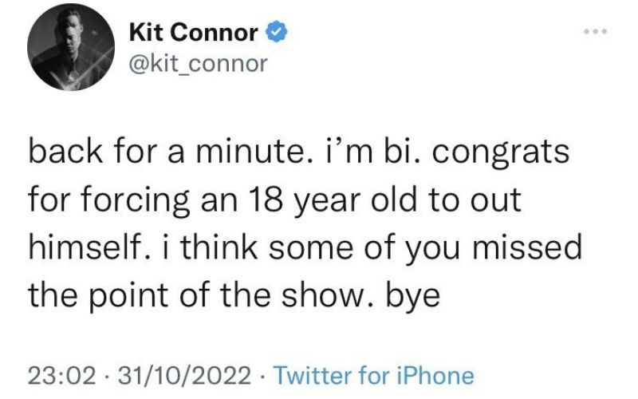Open Kit Connor's profile picture

[65, 49]
